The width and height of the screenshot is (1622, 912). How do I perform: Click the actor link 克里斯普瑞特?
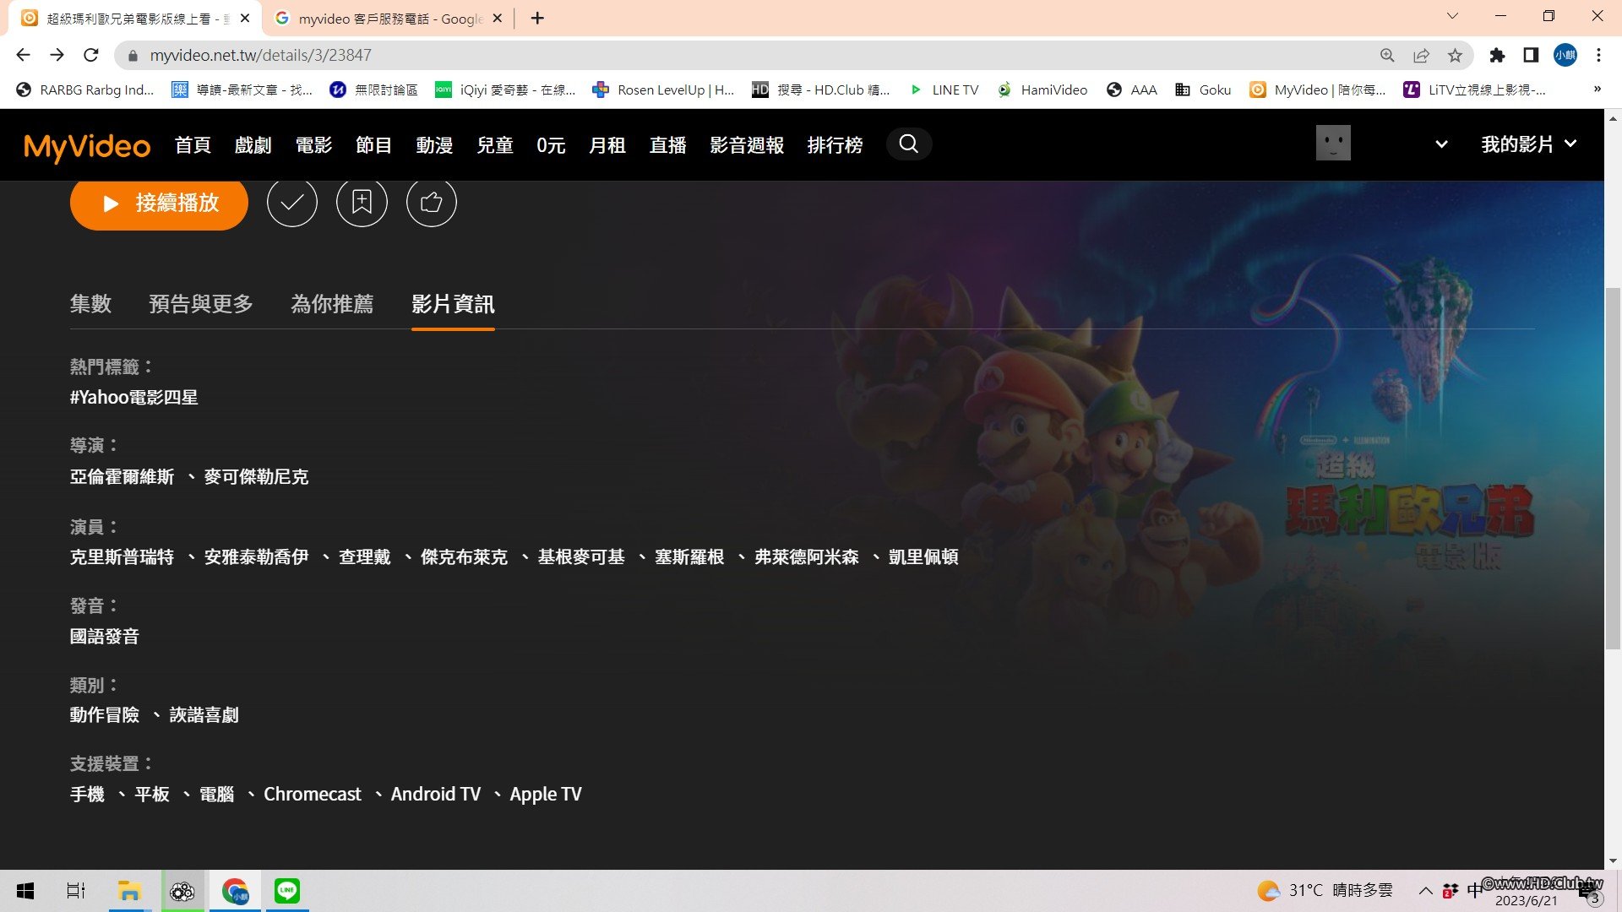pos(122,557)
